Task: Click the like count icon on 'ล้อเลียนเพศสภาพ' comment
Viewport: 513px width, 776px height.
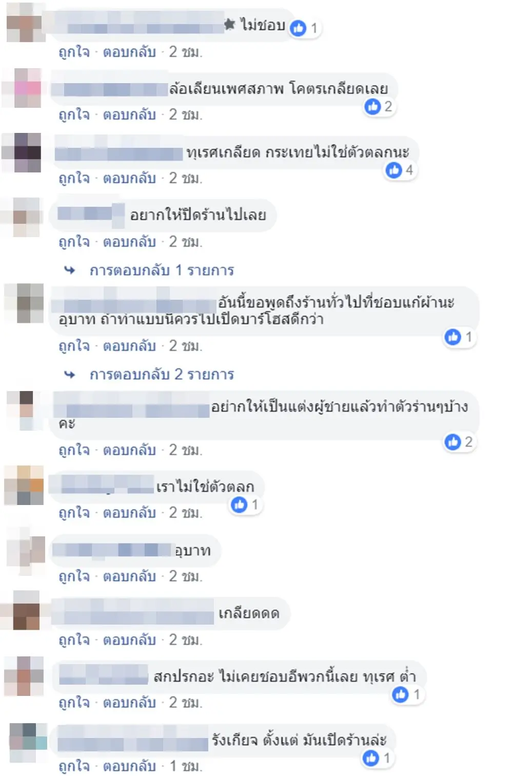Action: pos(372,106)
